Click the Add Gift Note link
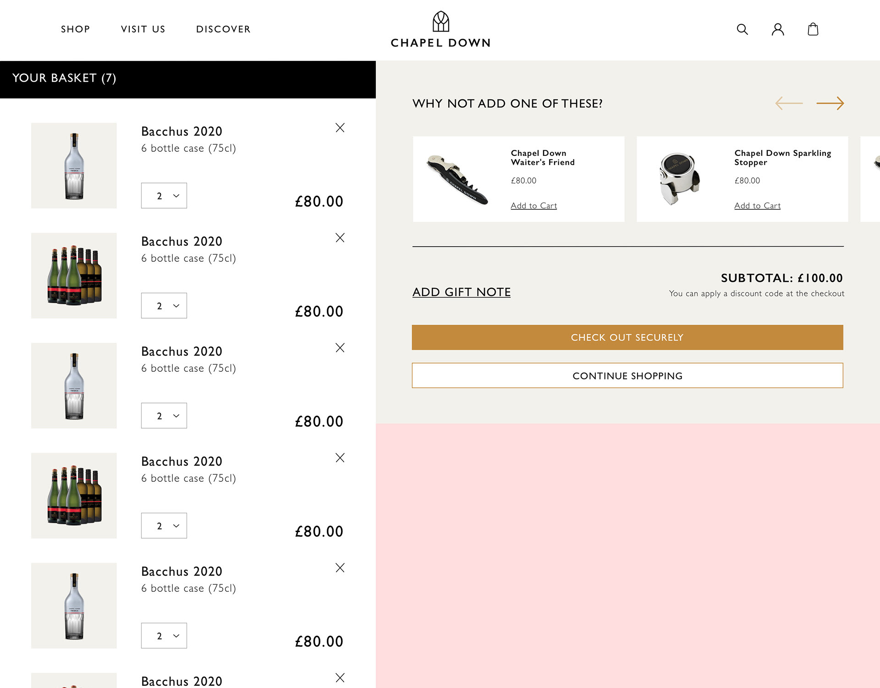 point(461,292)
